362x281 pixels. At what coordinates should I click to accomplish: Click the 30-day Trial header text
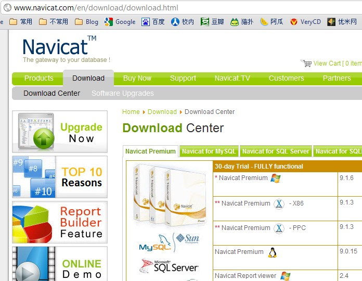click(x=259, y=167)
